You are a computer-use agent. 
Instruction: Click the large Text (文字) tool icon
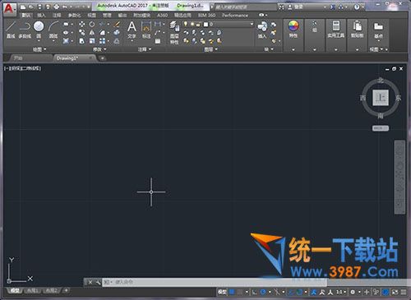tap(132, 30)
